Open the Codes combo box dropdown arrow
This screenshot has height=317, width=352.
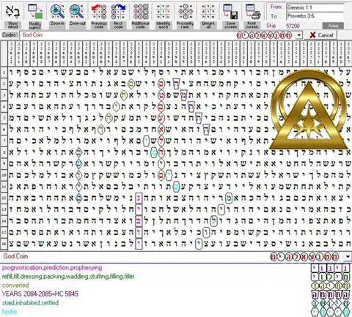tap(299, 35)
